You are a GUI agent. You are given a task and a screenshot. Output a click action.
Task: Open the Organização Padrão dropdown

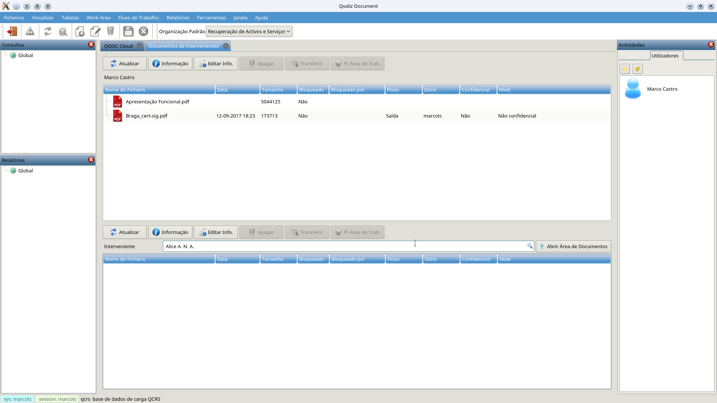pyautogui.click(x=249, y=31)
